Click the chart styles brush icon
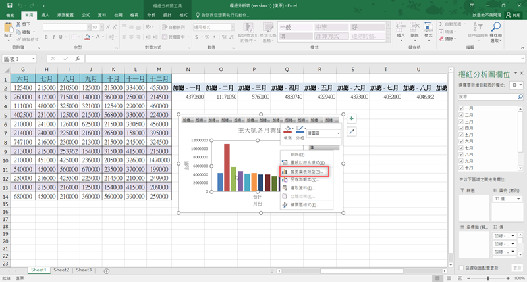Viewport: 527px width, 282px height. [352, 131]
